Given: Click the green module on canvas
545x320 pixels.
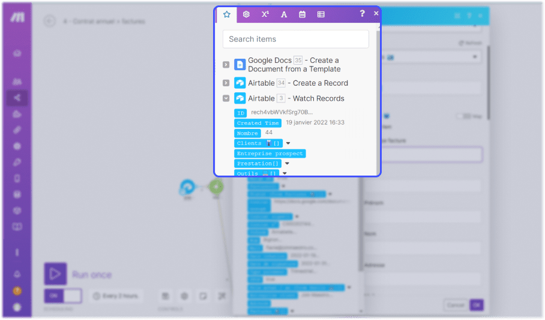Looking at the screenshot, I should 216,187.
